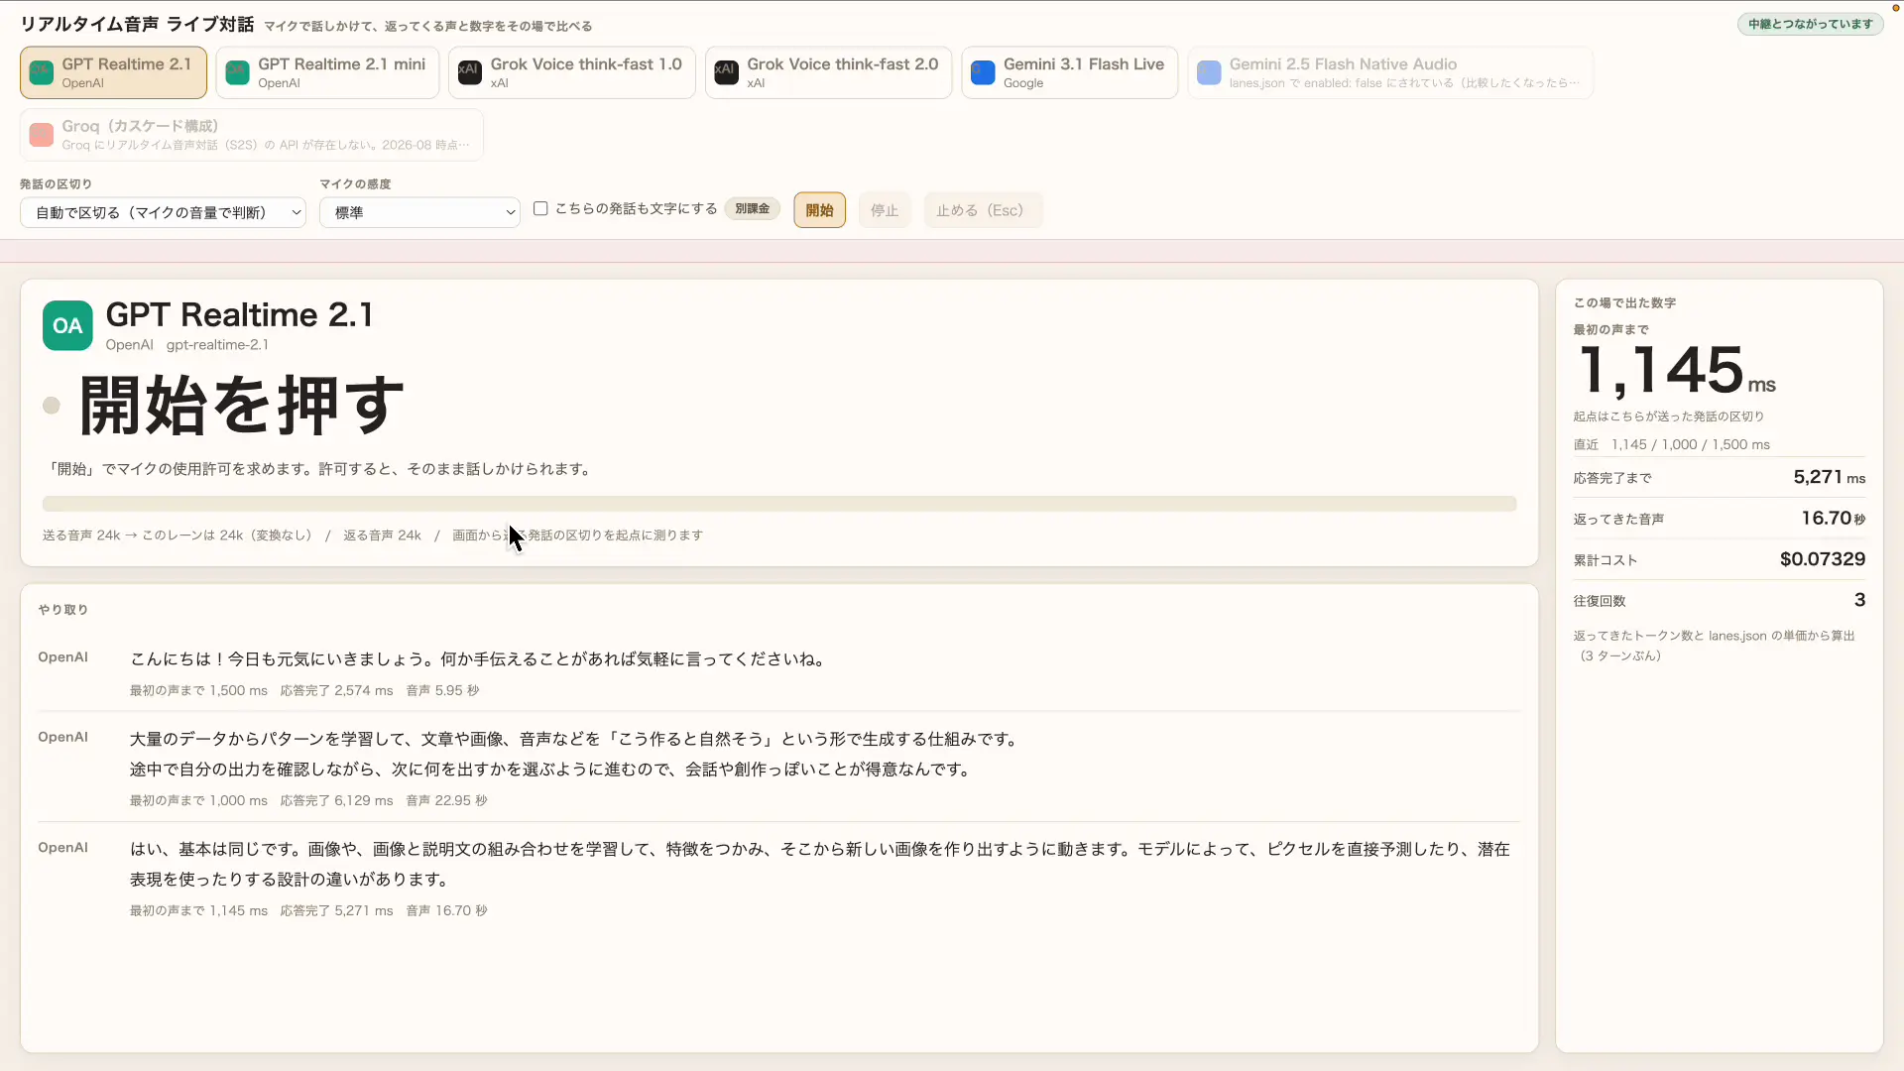Screen dimensions: 1904x1071
Task: Click the microphone permission instruction text
Action: click(319, 469)
